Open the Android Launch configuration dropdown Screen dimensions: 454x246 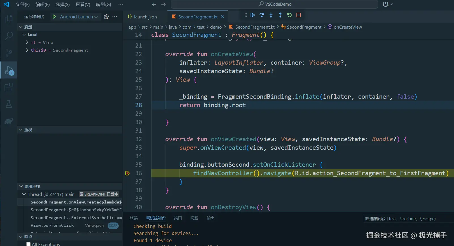79,17
